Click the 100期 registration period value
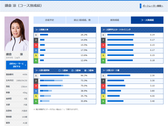168x126 pixels. point(25,117)
